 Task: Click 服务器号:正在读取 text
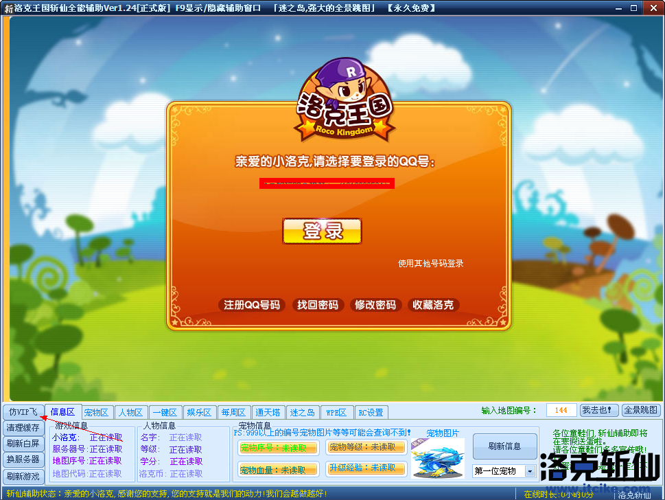[87, 449]
